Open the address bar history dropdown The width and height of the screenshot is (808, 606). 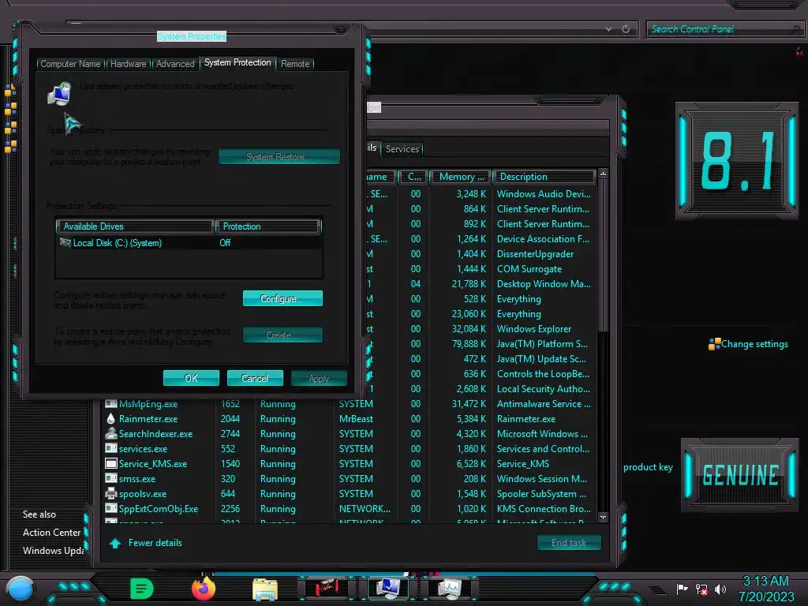[608, 29]
